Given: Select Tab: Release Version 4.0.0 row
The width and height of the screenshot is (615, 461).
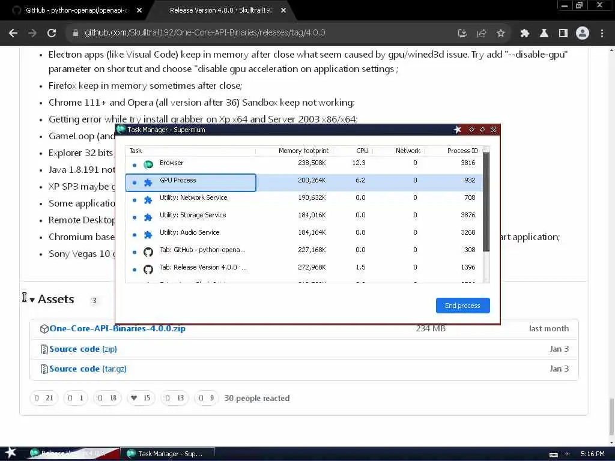Looking at the screenshot, I should point(304,269).
